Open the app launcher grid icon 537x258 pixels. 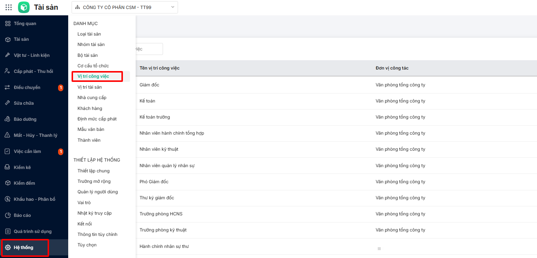click(9, 7)
